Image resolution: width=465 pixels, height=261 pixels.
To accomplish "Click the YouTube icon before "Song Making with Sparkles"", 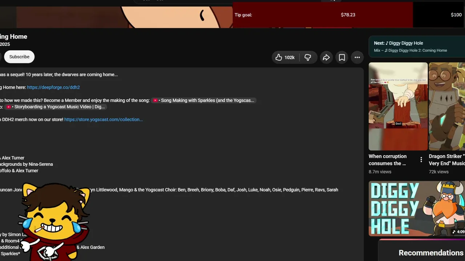I will [x=155, y=100].
